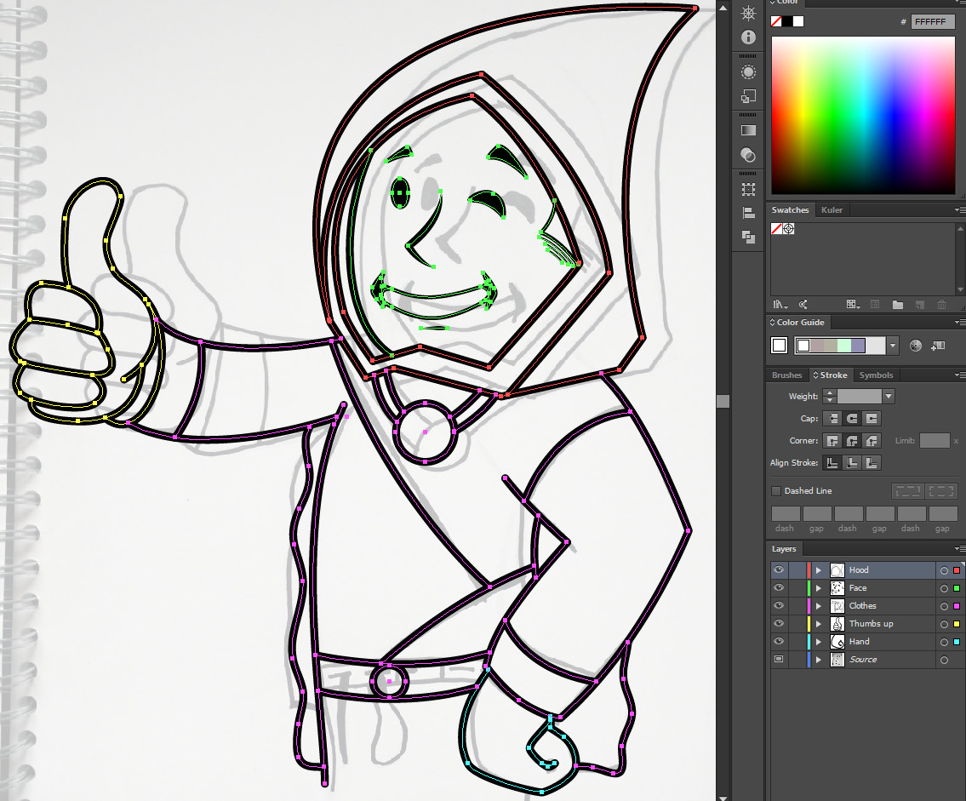The width and height of the screenshot is (966, 801).
Task: Select the None swatch in the Swatches panel
Action: pyautogui.click(x=775, y=228)
